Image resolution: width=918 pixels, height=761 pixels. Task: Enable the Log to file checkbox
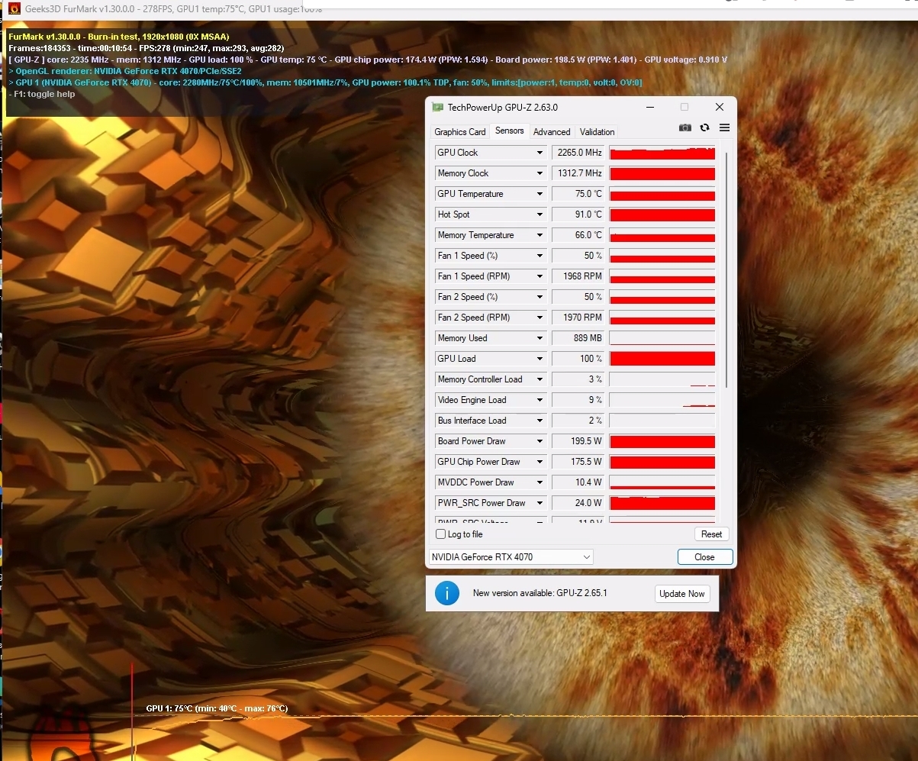(x=440, y=534)
